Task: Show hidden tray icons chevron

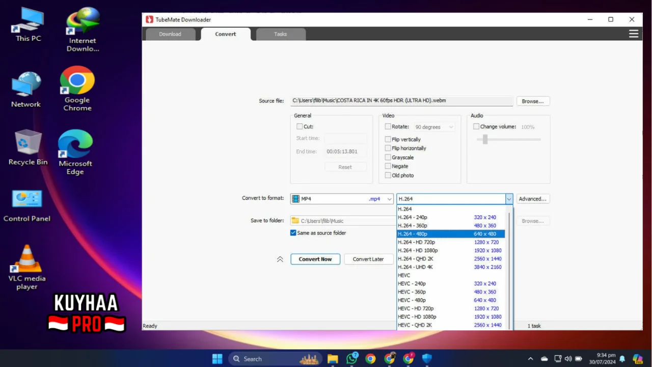Action: [x=530, y=359]
